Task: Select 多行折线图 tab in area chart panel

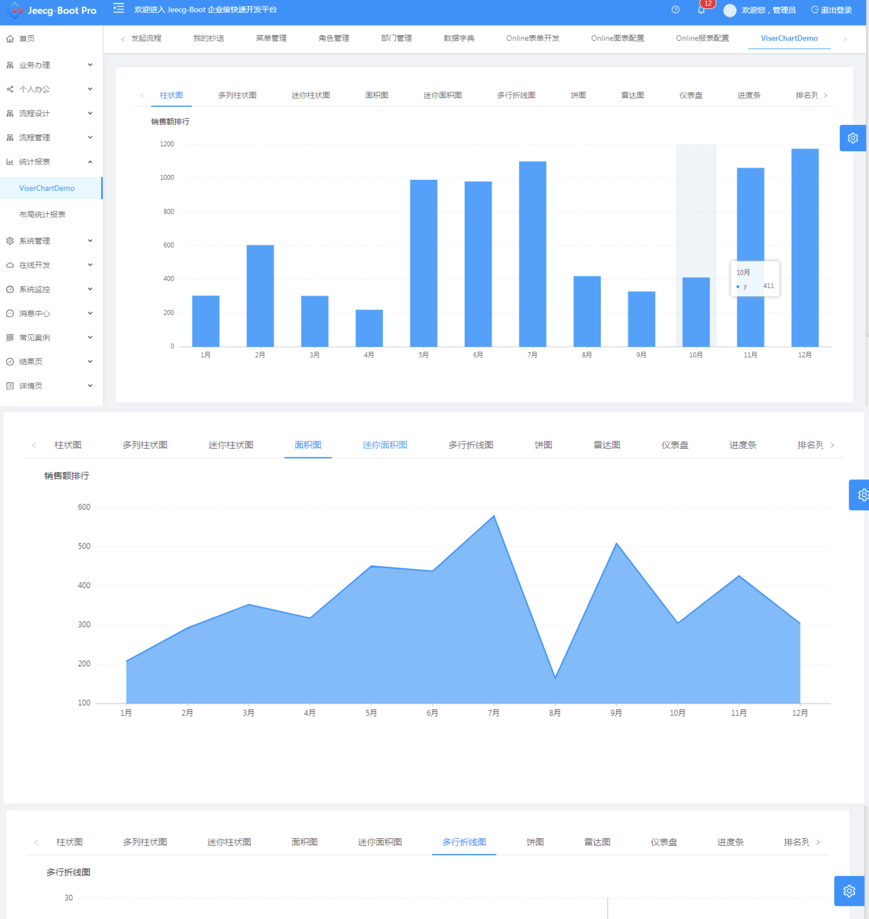Action: (x=470, y=445)
